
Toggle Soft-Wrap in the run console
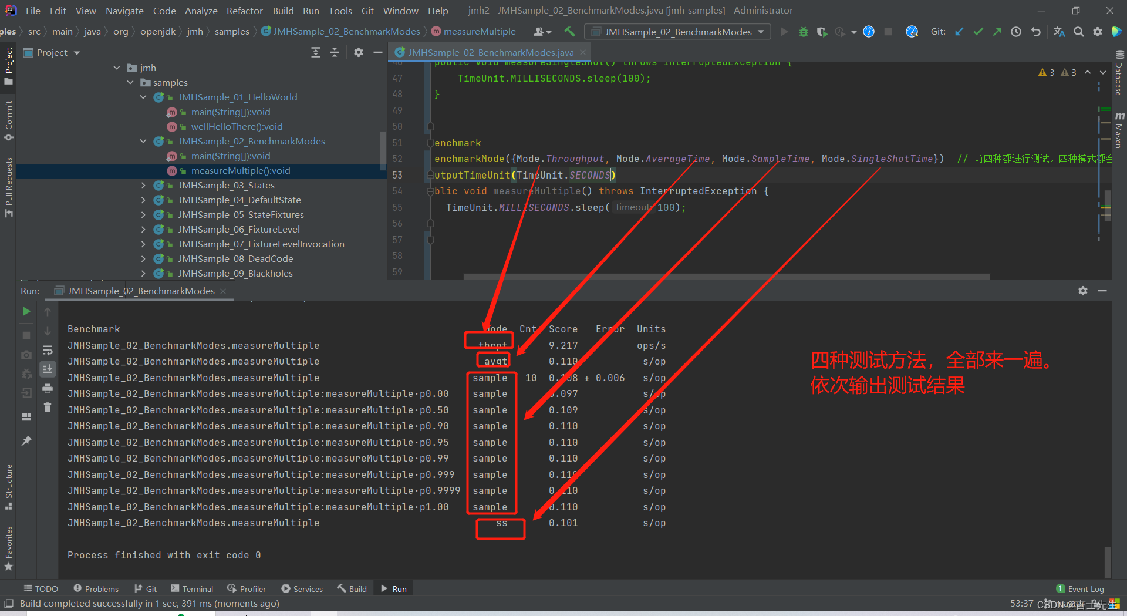48,350
